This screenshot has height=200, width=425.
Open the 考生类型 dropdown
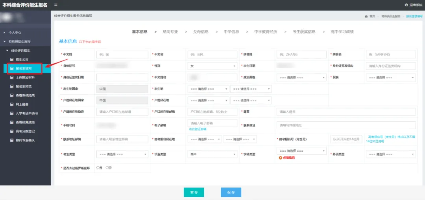click(x=122, y=154)
